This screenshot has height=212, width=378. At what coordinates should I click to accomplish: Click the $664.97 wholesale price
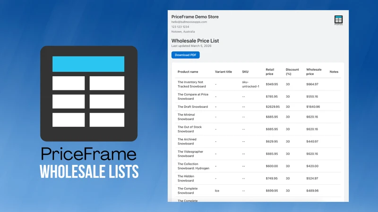(x=312, y=84)
